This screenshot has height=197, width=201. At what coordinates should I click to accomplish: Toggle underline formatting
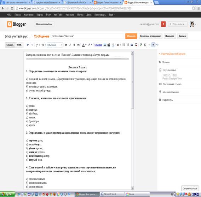click(x=74, y=45)
